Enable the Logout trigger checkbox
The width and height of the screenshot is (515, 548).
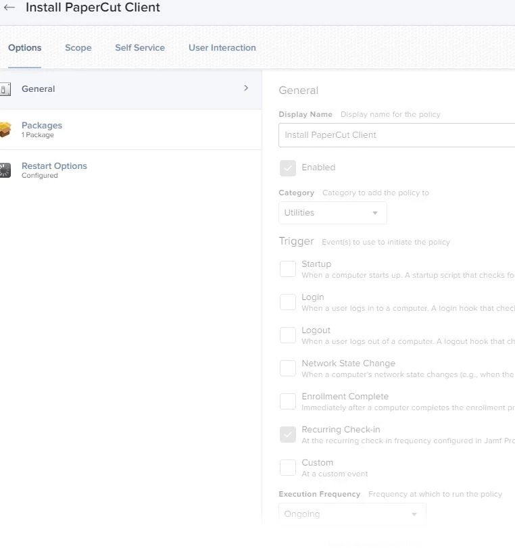288,335
